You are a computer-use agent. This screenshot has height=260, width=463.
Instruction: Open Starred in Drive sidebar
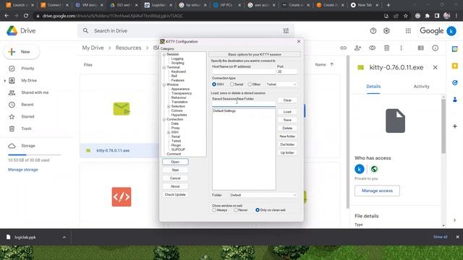point(27,117)
